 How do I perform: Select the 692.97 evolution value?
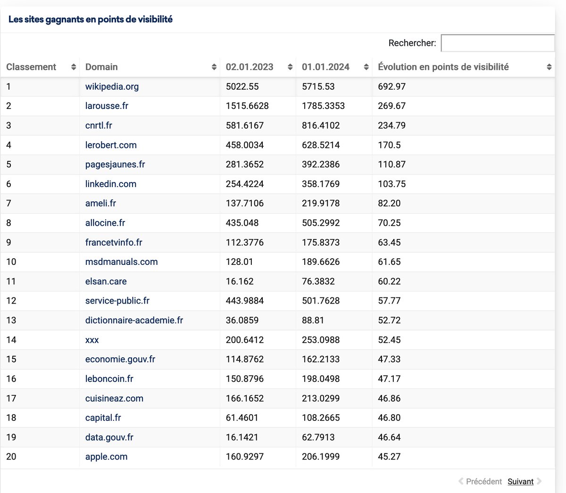click(392, 87)
